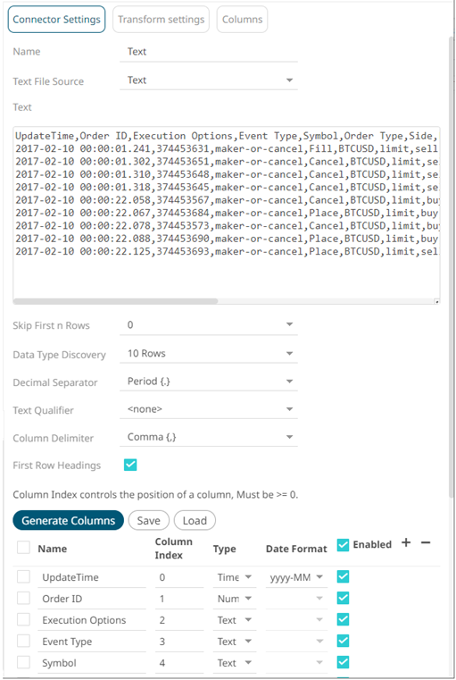This screenshot has width=456, height=680.
Task: Switch to the Transform settings tab
Action: coord(162,20)
